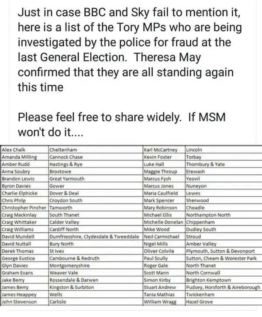Select the South Thanet cell
The image size is (262, 317).
click(96, 215)
